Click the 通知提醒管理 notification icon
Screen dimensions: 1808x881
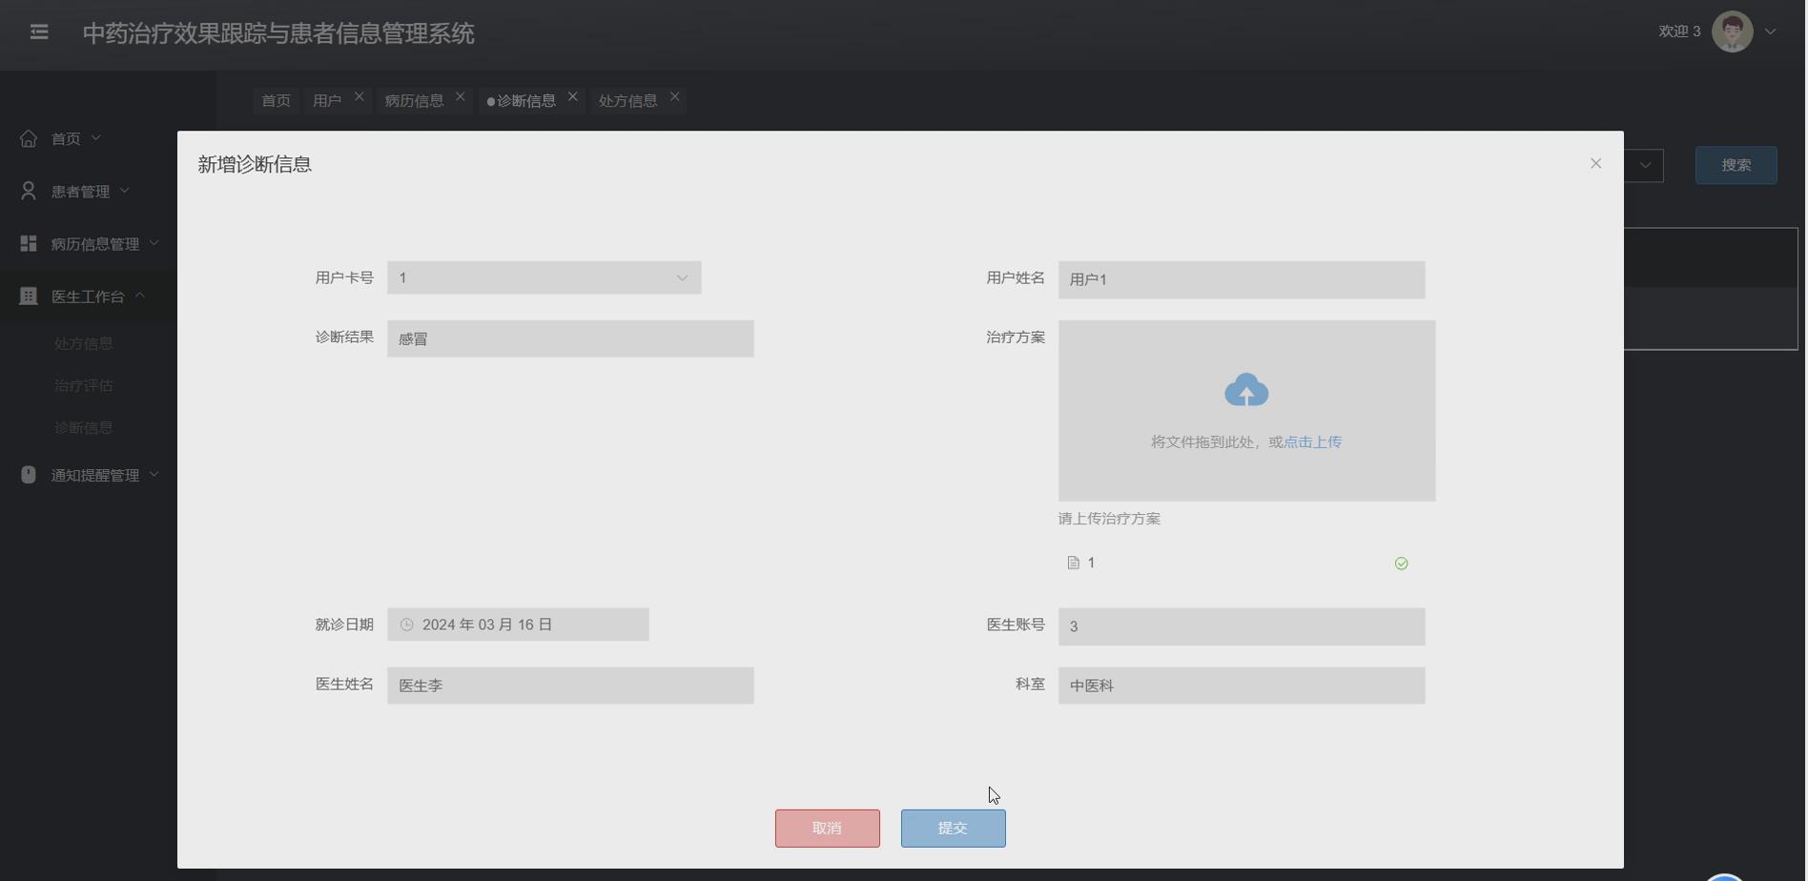[27, 474]
